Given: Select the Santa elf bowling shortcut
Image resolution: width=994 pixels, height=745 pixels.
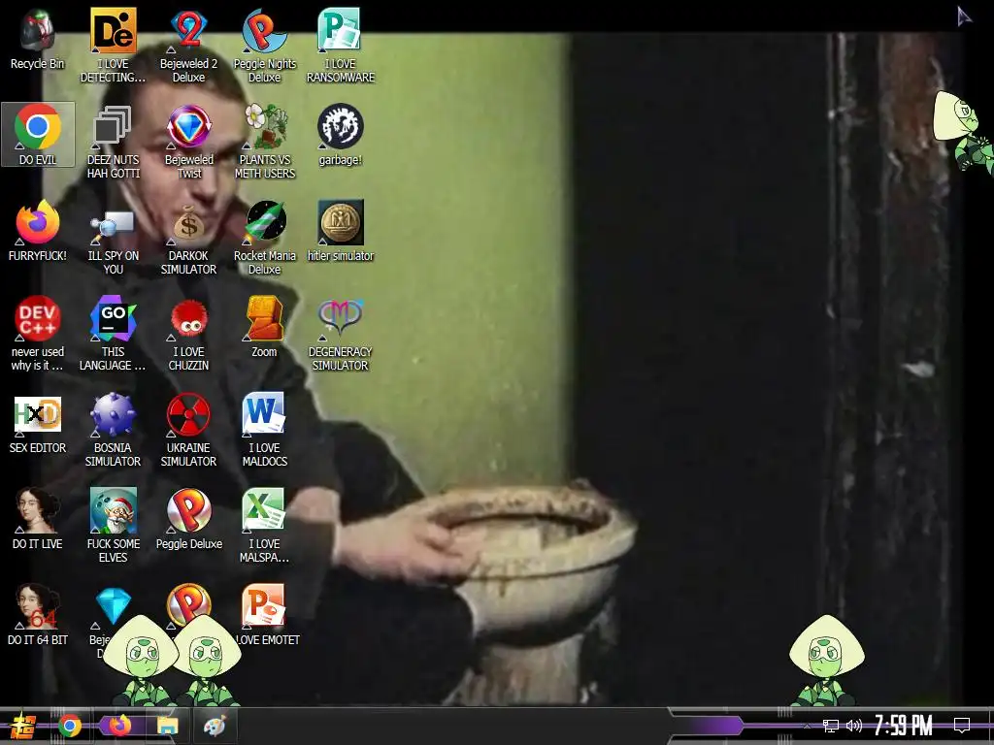Looking at the screenshot, I should 113,526.
